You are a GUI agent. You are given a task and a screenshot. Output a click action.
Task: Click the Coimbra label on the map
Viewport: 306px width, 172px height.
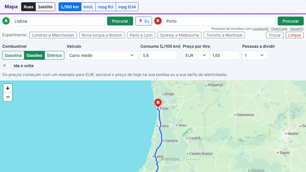click(x=171, y=141)
